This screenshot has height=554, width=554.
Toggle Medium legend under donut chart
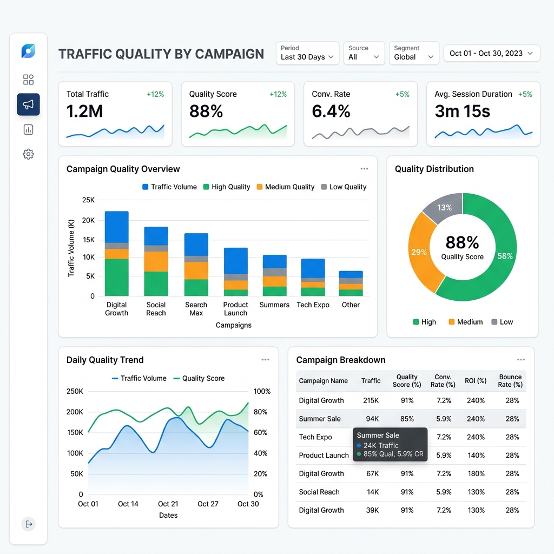(466, 322)
